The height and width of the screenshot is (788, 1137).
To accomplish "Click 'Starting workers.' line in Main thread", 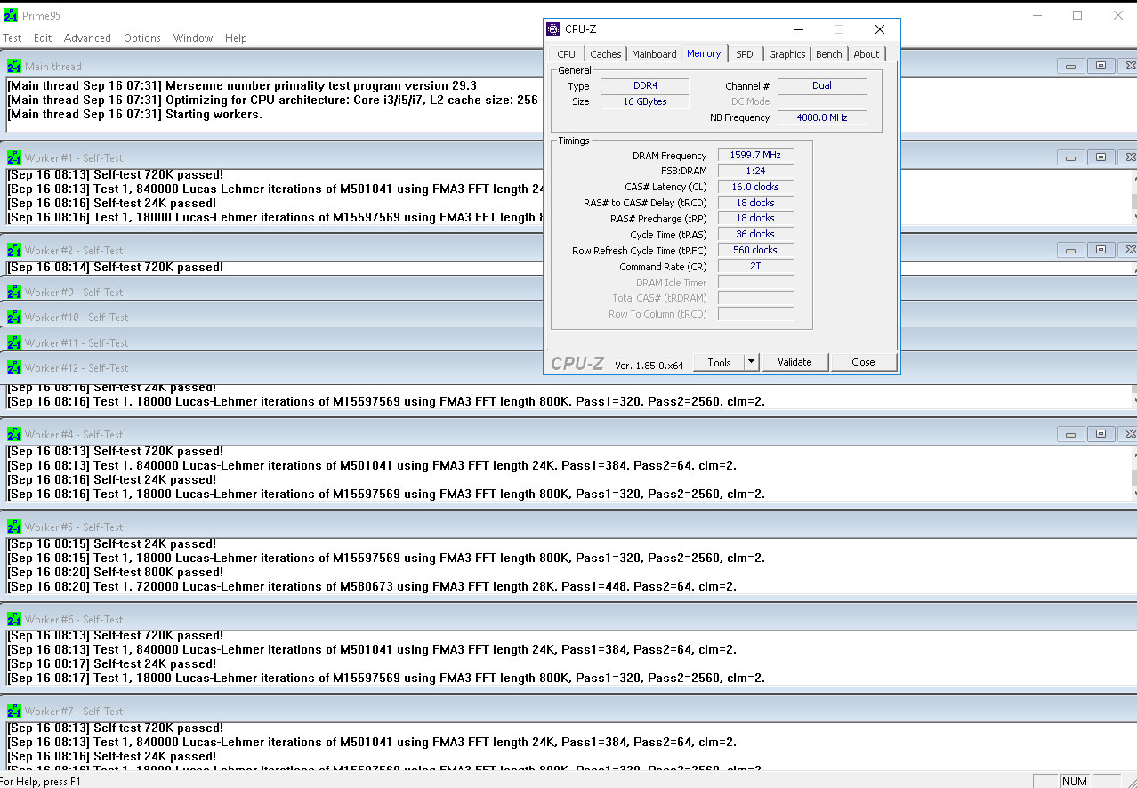I will tap(134, 114).
